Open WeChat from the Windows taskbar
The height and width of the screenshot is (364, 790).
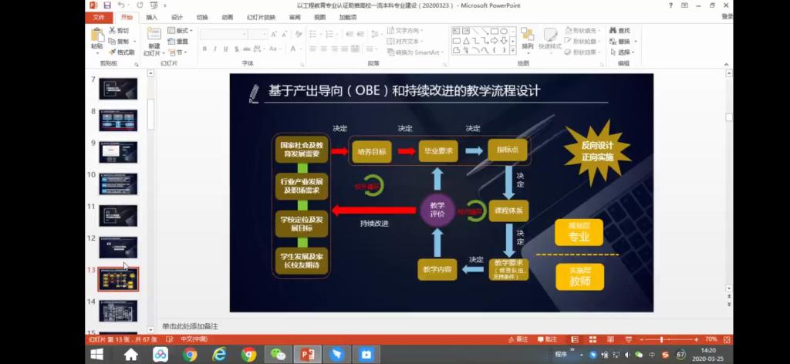tap(277, 355)
